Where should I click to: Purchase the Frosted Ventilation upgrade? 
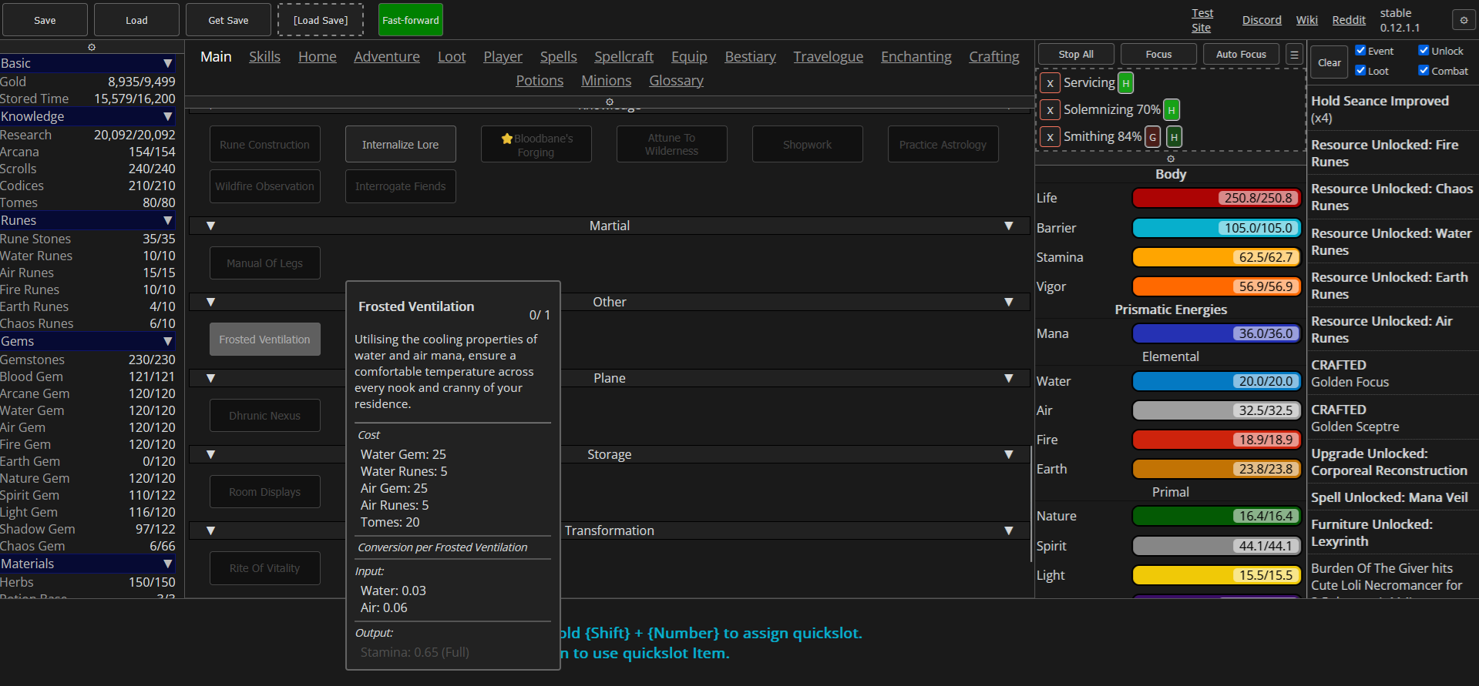(x=265, y=340)
